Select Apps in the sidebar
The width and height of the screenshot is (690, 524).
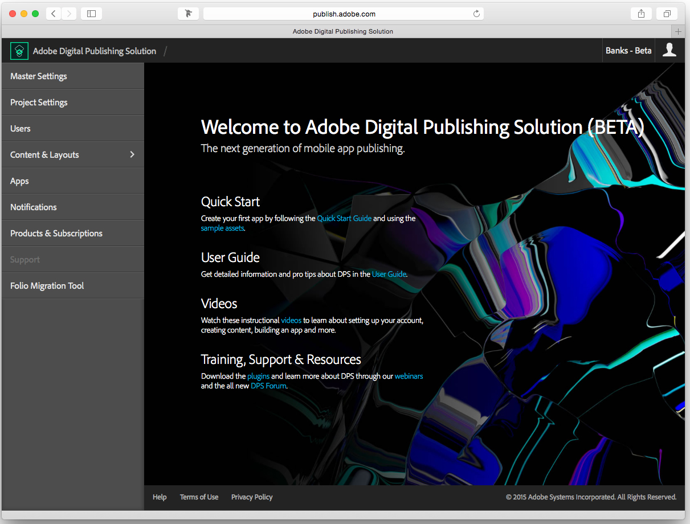pyautogui.click(x=19, y=181)
